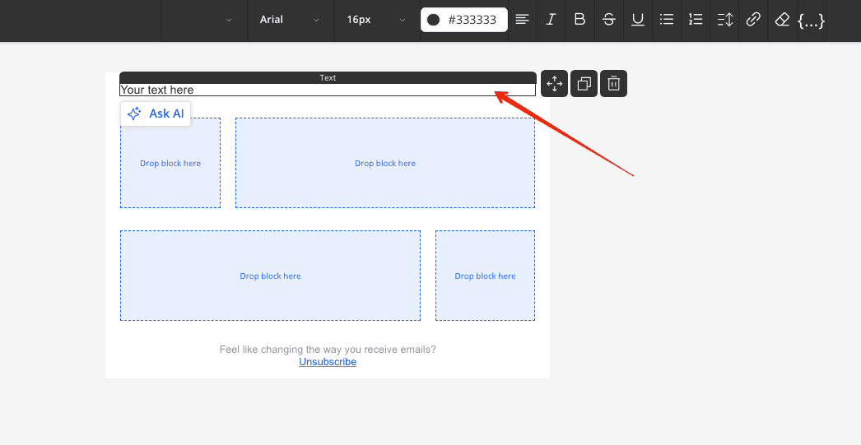Open the text alignment options

point(522,20)
